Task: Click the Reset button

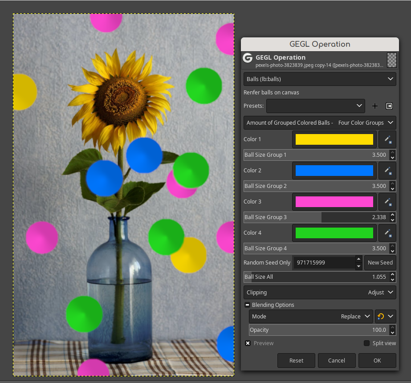Action: pos(296,360)
